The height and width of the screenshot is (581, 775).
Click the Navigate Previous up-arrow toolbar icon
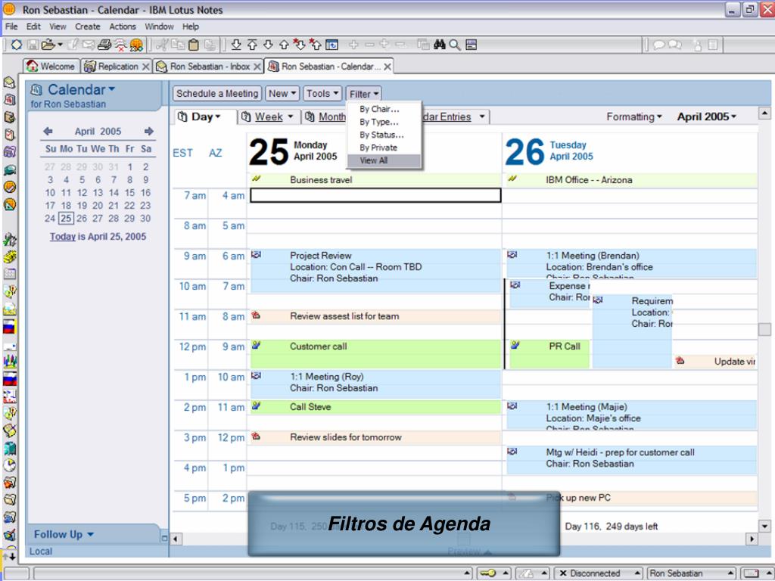(x=284, y=45)
